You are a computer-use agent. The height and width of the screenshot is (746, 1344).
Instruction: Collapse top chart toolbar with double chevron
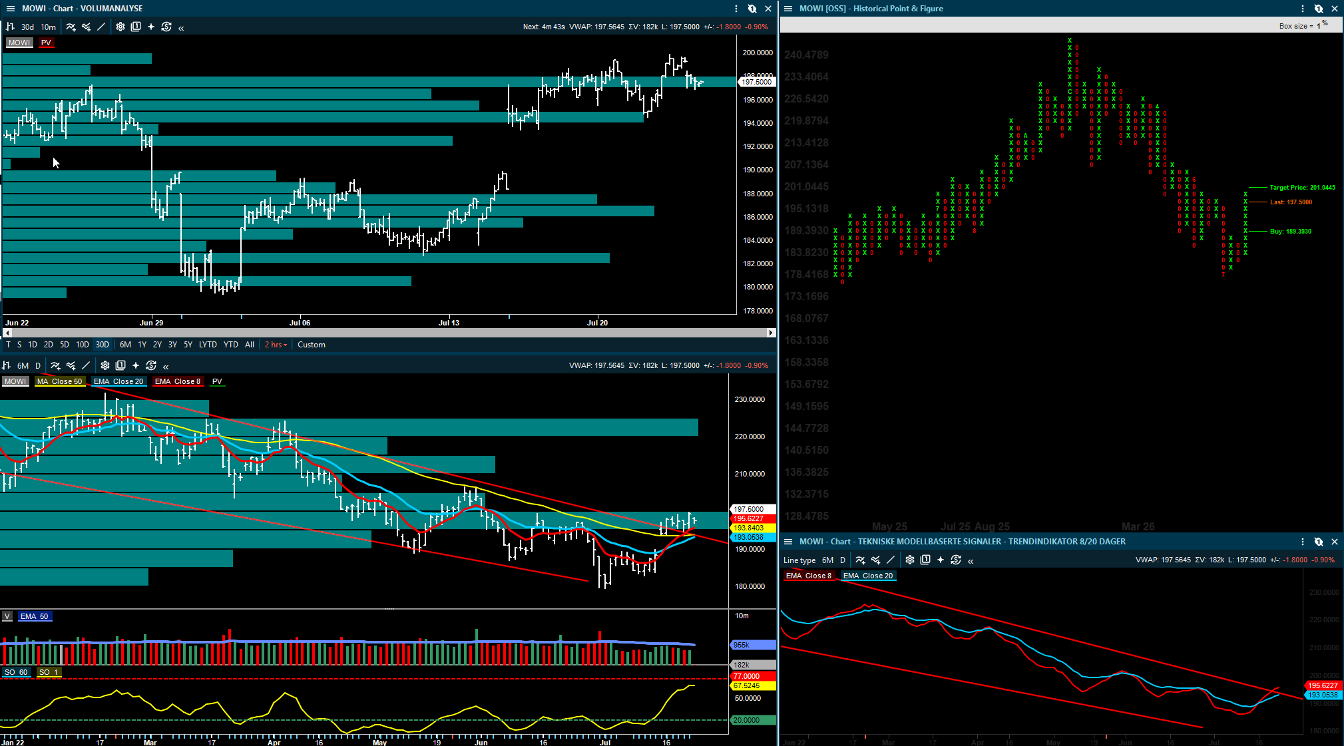pos(181,27)
